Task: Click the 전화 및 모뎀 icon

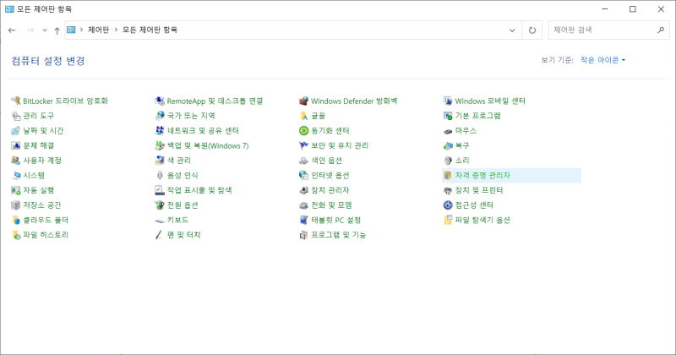Action: [x=304, y=205]
